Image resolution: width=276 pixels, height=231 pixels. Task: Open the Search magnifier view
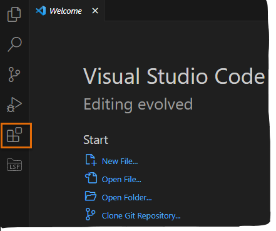click(x=14, y=44)
